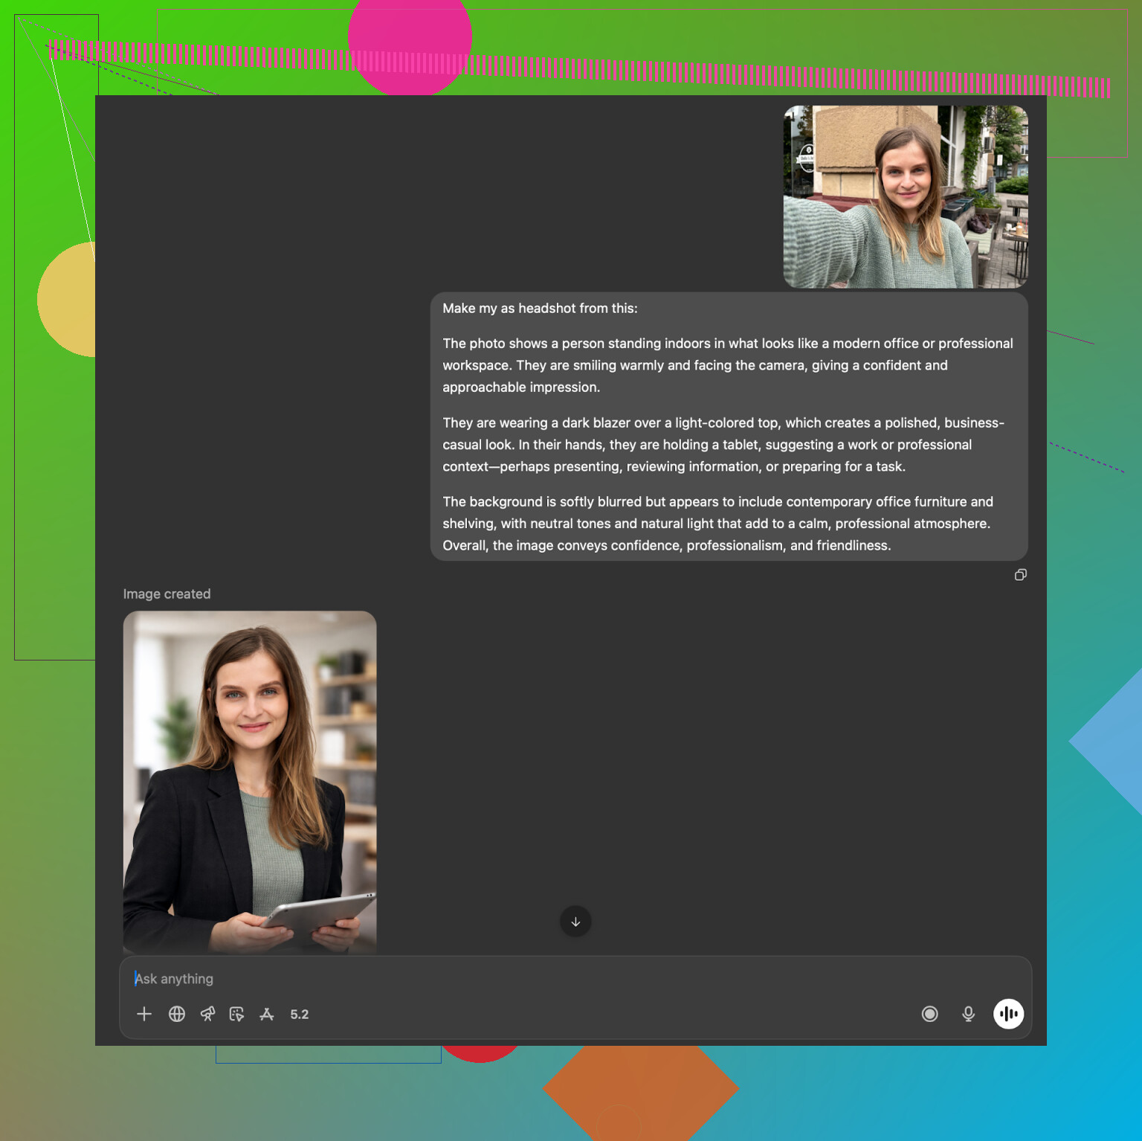Image resolution: width=1142 pixels, height=1141 pixels.
Task: Copy the message using the copy icon
Action: tap(1021, 575)
